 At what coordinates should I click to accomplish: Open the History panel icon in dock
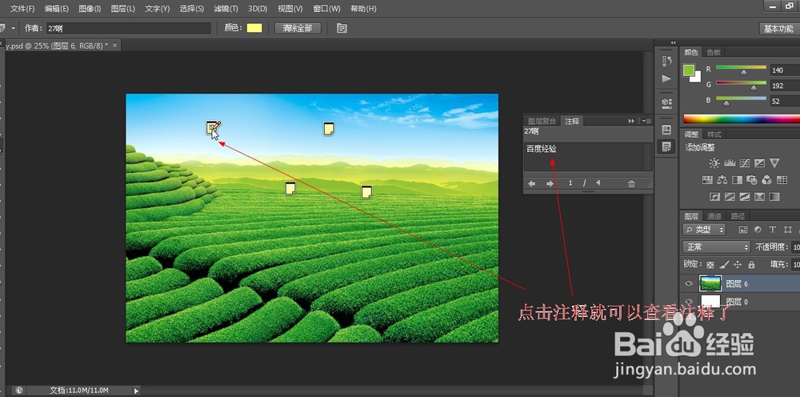pyautogui.click(x=666, y=62)
